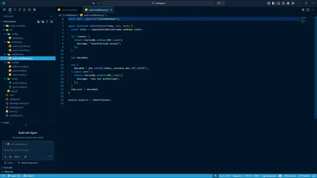Viewport: 317px width, 178px height.
Task: Open post.routes.js in Explorer
Action: click(x=20, y=87)
